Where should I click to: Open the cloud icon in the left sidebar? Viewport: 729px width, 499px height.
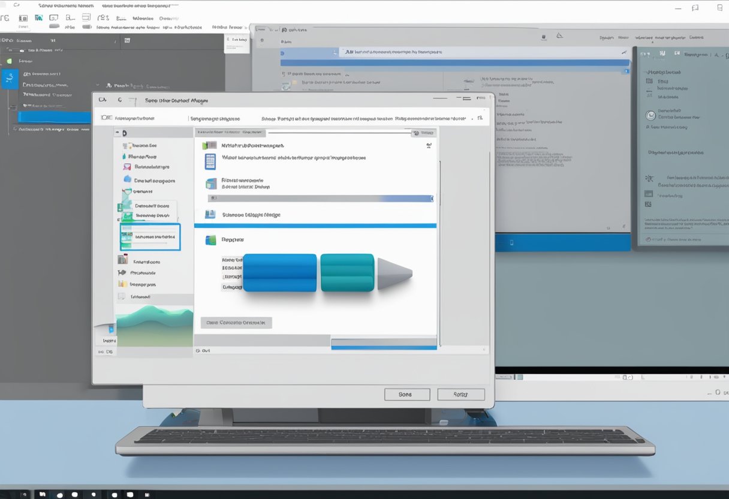point(128,179)
